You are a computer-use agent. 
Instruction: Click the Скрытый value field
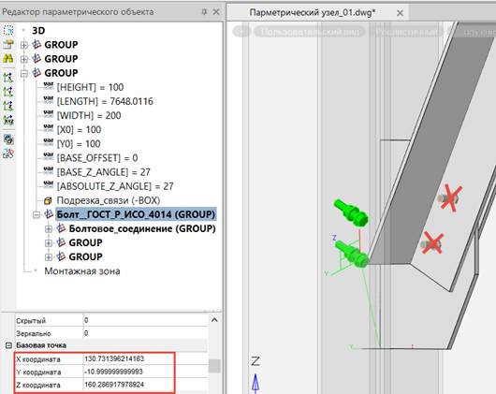[145, 320]
